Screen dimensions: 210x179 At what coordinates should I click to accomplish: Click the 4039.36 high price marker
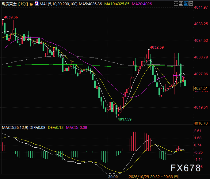click(x=11, y=17)
